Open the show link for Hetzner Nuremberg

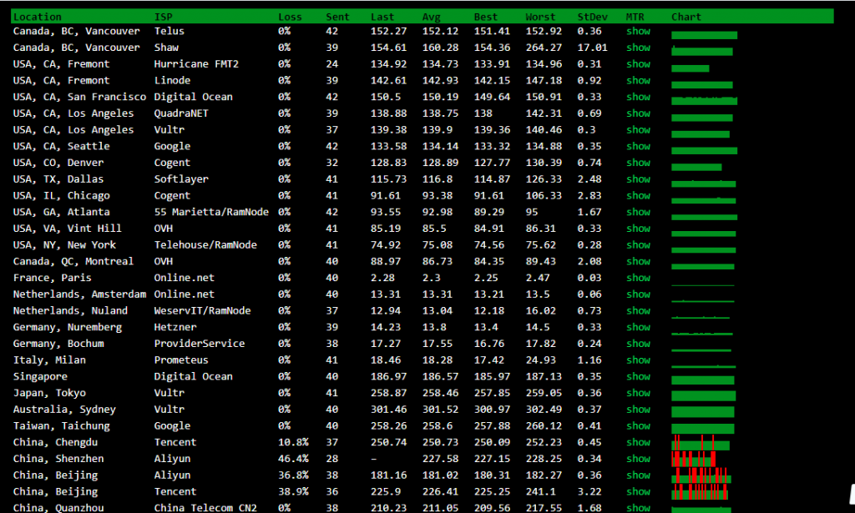638,327
